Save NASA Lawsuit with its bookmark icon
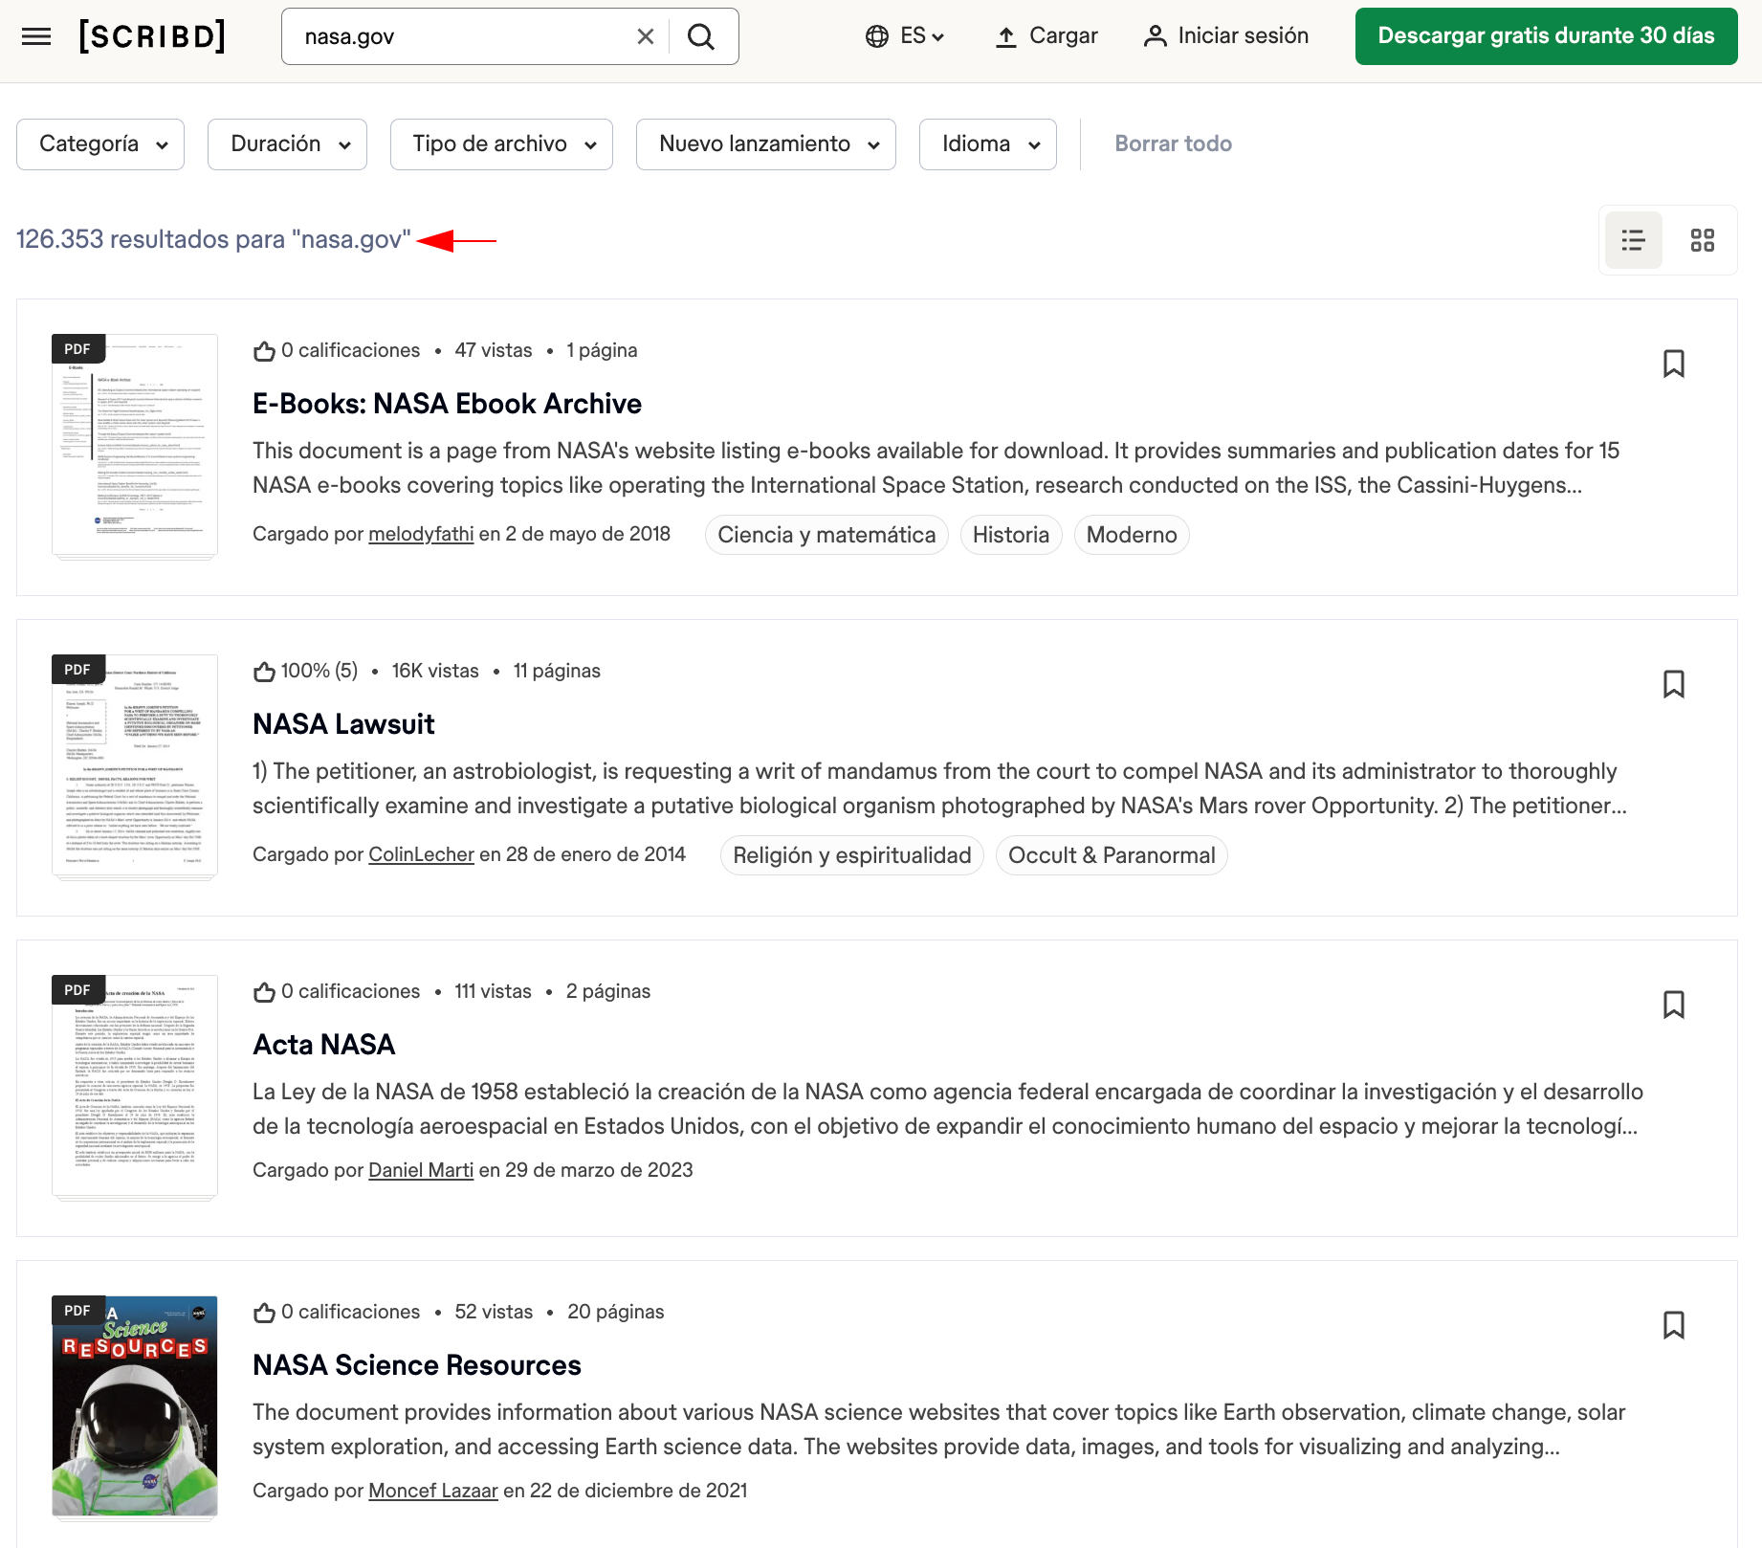Screen dimensions: 1762x1548 tap(1673, 684)
